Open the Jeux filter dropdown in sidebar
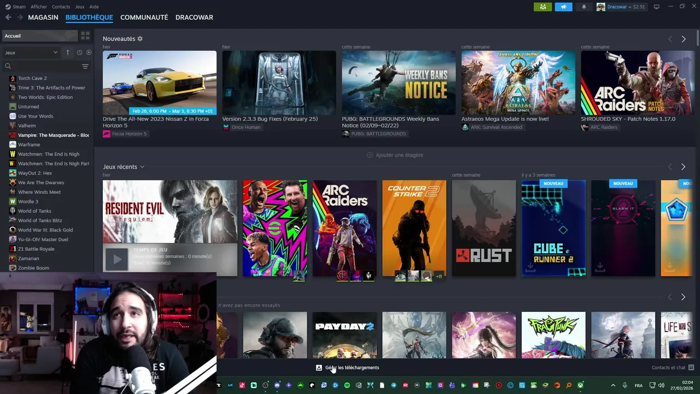 pos(31,53)
